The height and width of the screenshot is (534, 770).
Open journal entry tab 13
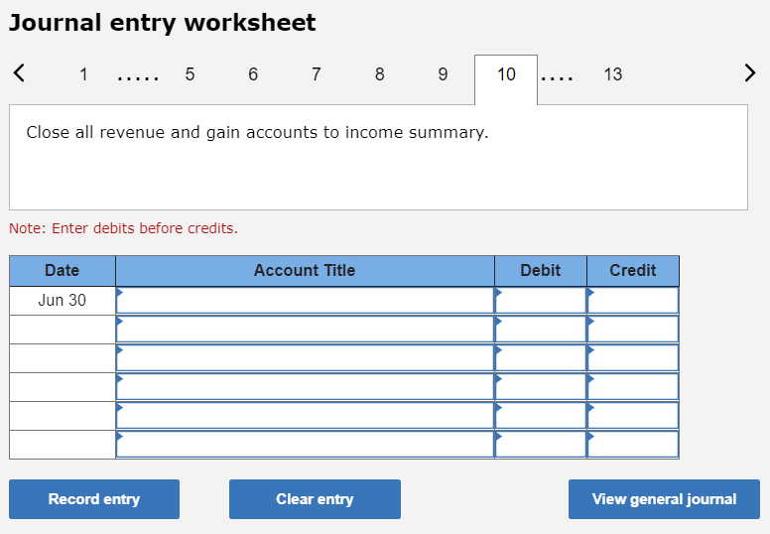[613, 74]
